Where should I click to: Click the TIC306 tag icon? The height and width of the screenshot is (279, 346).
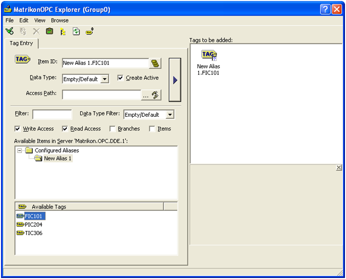tap(20, 233)
